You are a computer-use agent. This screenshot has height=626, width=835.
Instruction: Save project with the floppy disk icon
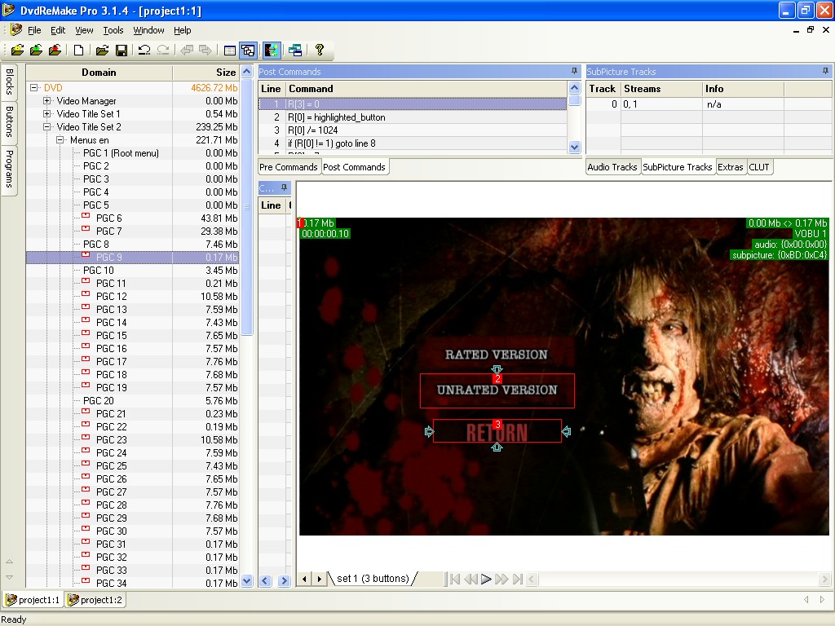(x=121, y=50)
